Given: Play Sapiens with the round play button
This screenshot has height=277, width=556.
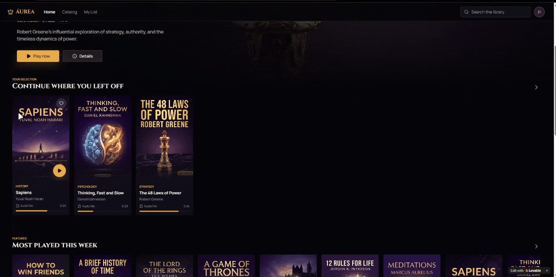Looking at the screenshot, I should 59,171.
